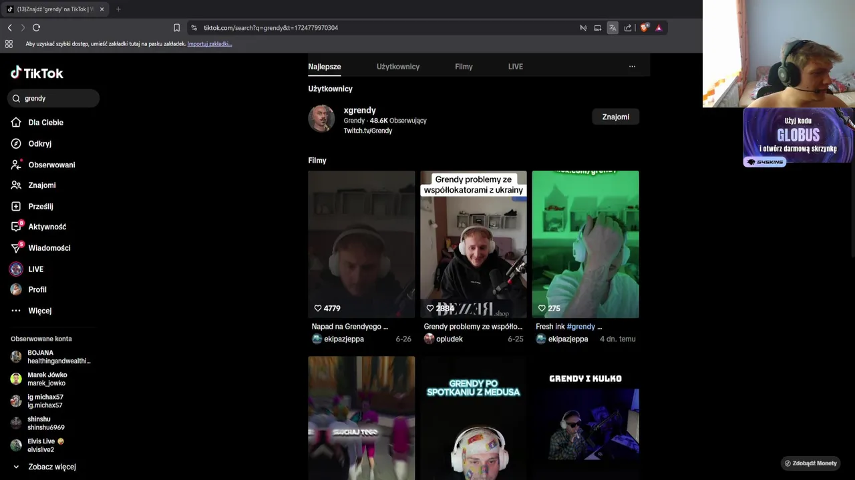Open Elvis Live followed account

pos(37,445)
